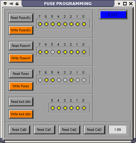
Task: Select the calibration value field showing 1:89
Action: (x=118, y=130)
